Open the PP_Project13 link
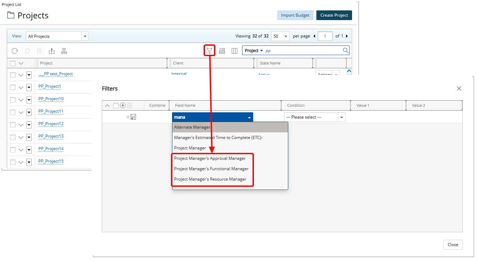Screen dimensions: 478x261 [51, 136]
